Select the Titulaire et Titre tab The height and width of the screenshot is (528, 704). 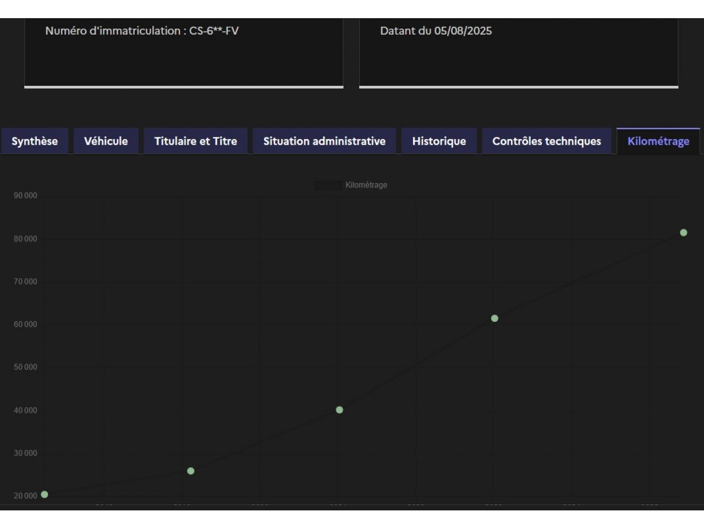pos(195,141)
